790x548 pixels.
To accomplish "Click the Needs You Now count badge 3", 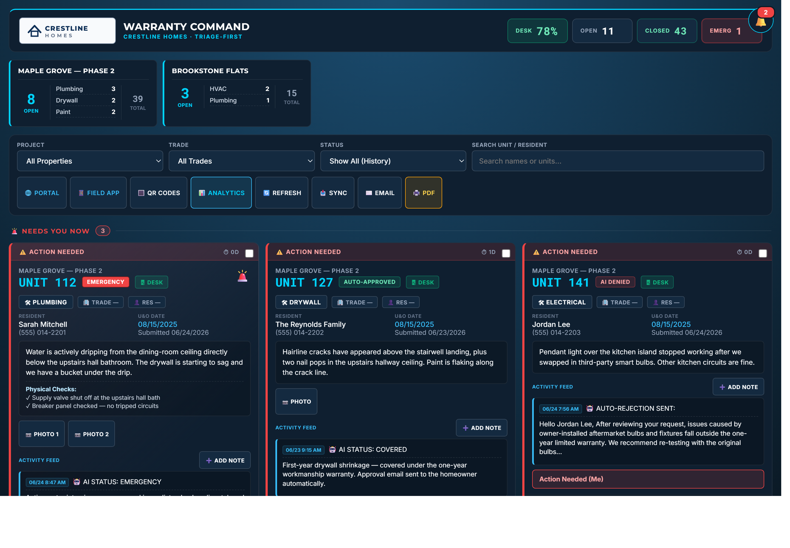I will tap(103, 231).
